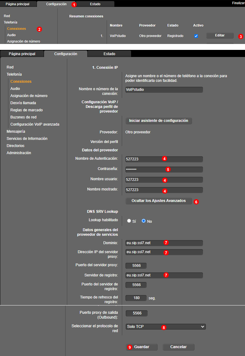This screenshot has width=245, height=356.
Task: Open Buzones de red in sidebar
Action: [x=23, y=117]
